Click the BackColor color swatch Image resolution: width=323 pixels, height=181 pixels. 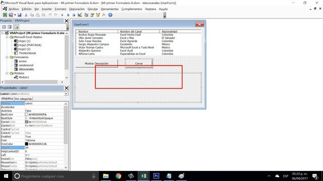[x=27, y=114]
